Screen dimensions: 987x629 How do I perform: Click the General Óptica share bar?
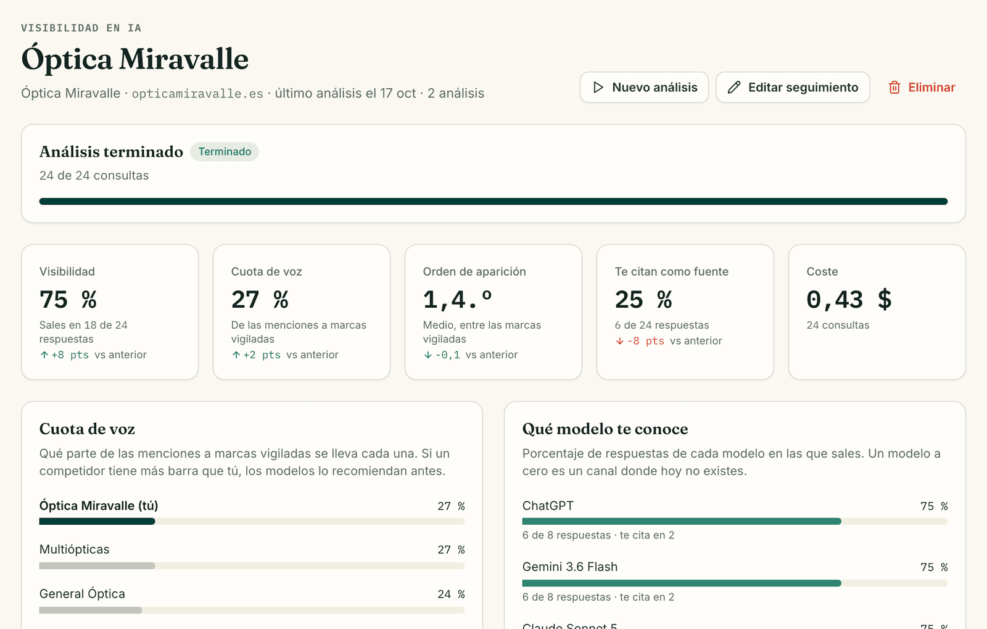252,610
